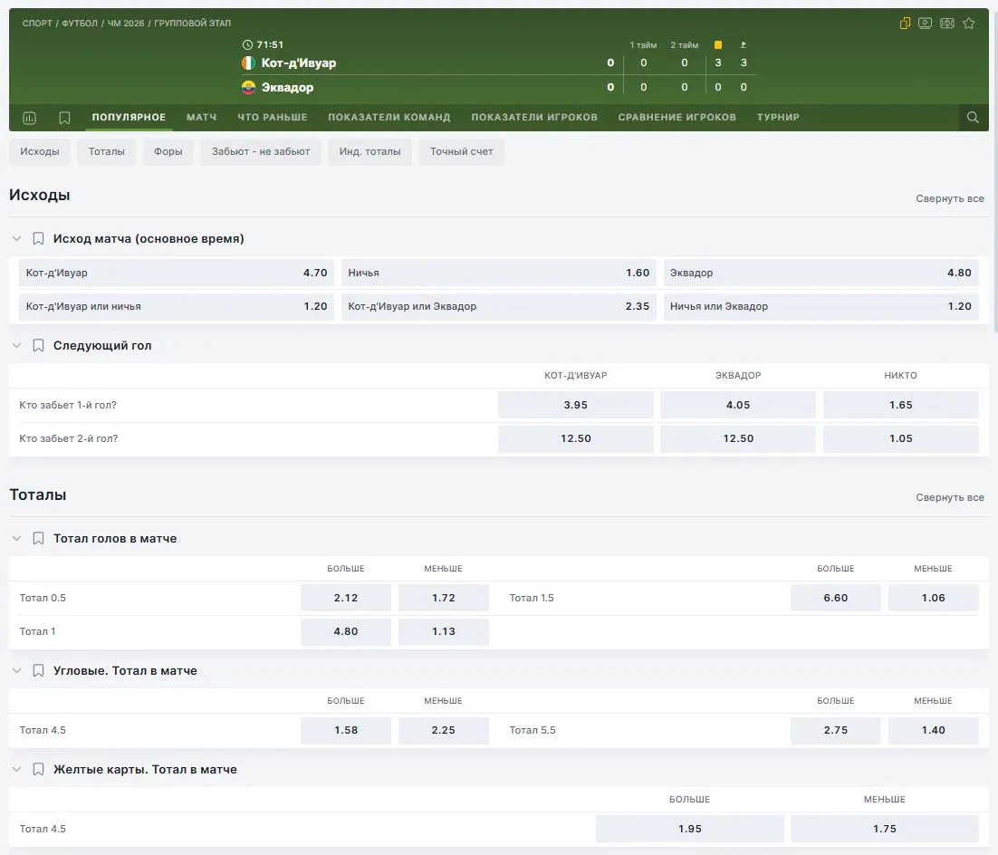The height and width of the screenshot is (855, 998).
Task: Select the Забьют - не забьют chip
Action: [x=261, y=151]
